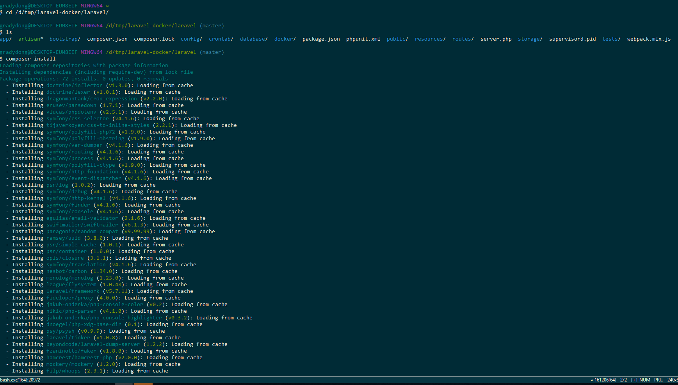This screenshot has width=678, height=385.
Task: Click package name egulias/email-validator
Action: [x=82, y=218]
